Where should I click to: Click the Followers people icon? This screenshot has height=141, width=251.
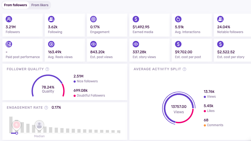[x=9, y=19]
